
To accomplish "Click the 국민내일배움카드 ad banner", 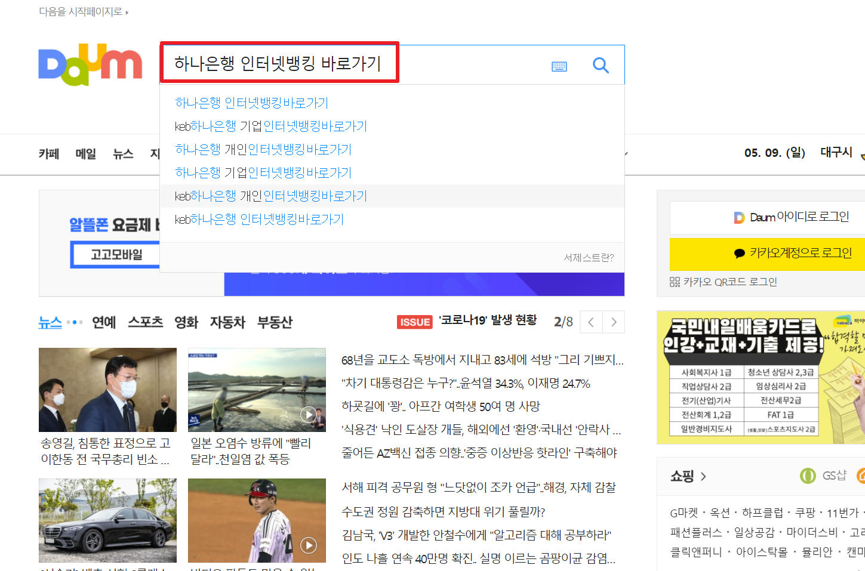I will tap(761, 377).
